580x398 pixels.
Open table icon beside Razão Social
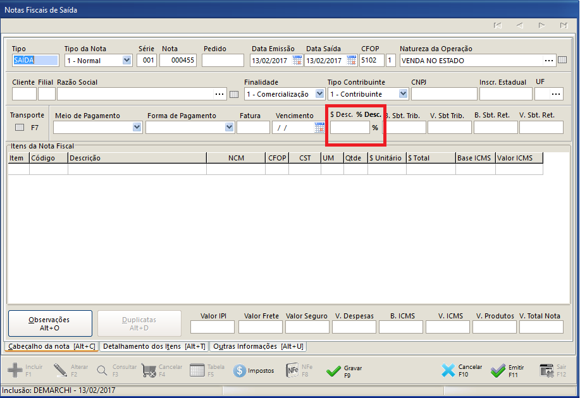(x=234, y=94)
